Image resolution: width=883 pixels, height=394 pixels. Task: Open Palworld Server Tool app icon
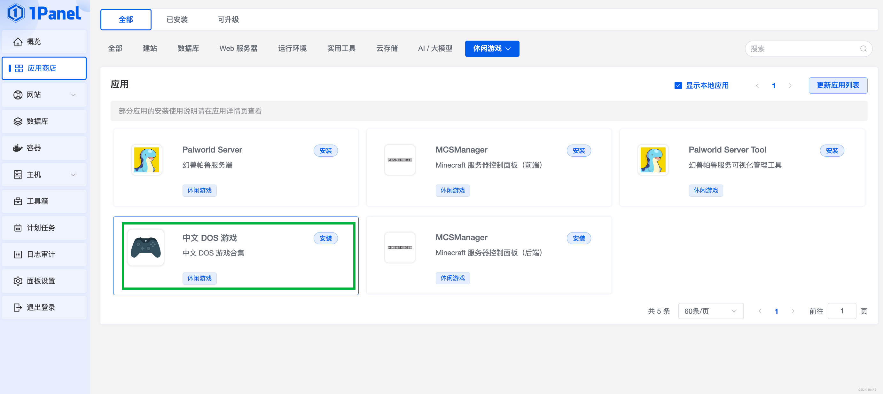[x=653, y=160]
